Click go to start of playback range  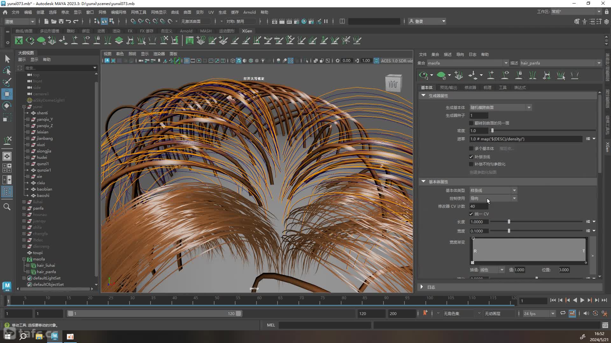click(x=553, y=300)
